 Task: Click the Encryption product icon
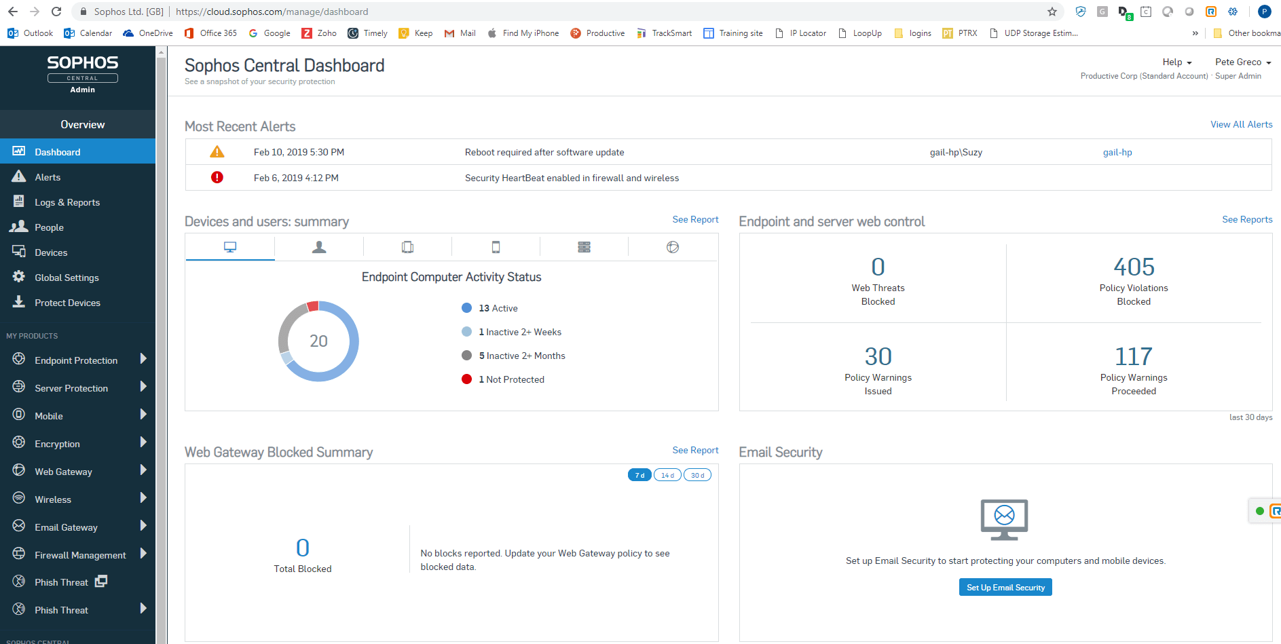(19, 442)
